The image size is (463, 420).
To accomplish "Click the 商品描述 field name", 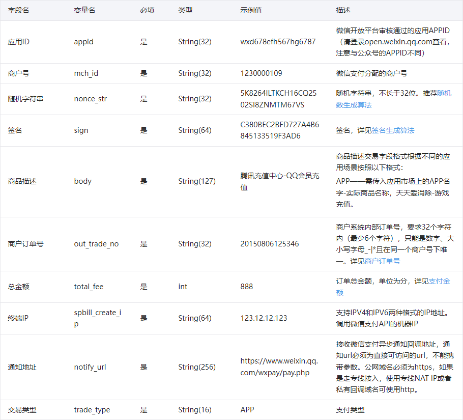I will click(x=22, y=181).
